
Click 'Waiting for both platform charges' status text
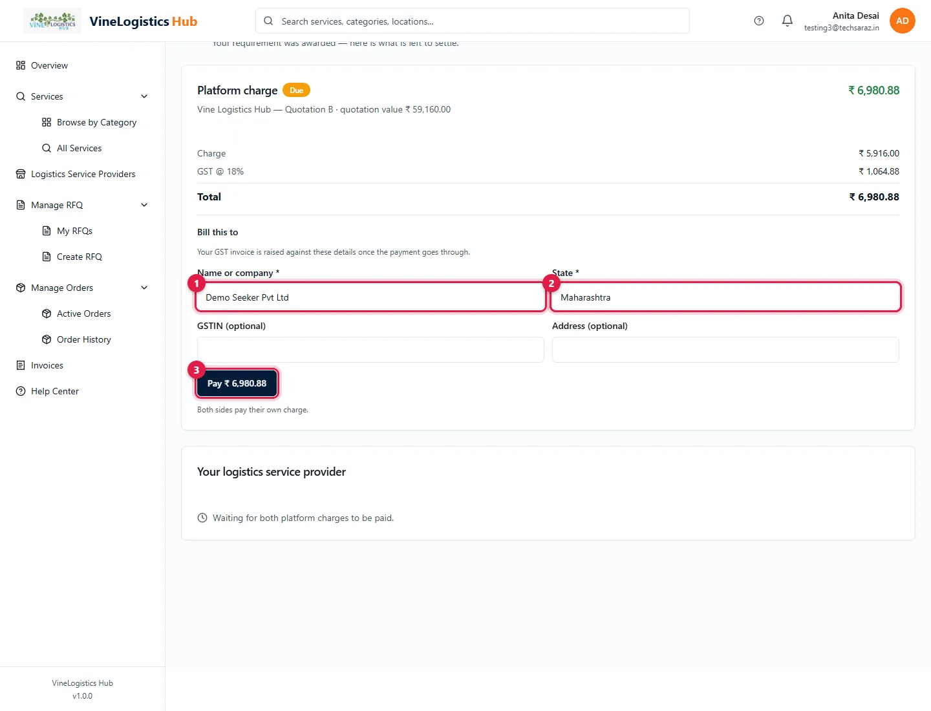coord(303,518)
